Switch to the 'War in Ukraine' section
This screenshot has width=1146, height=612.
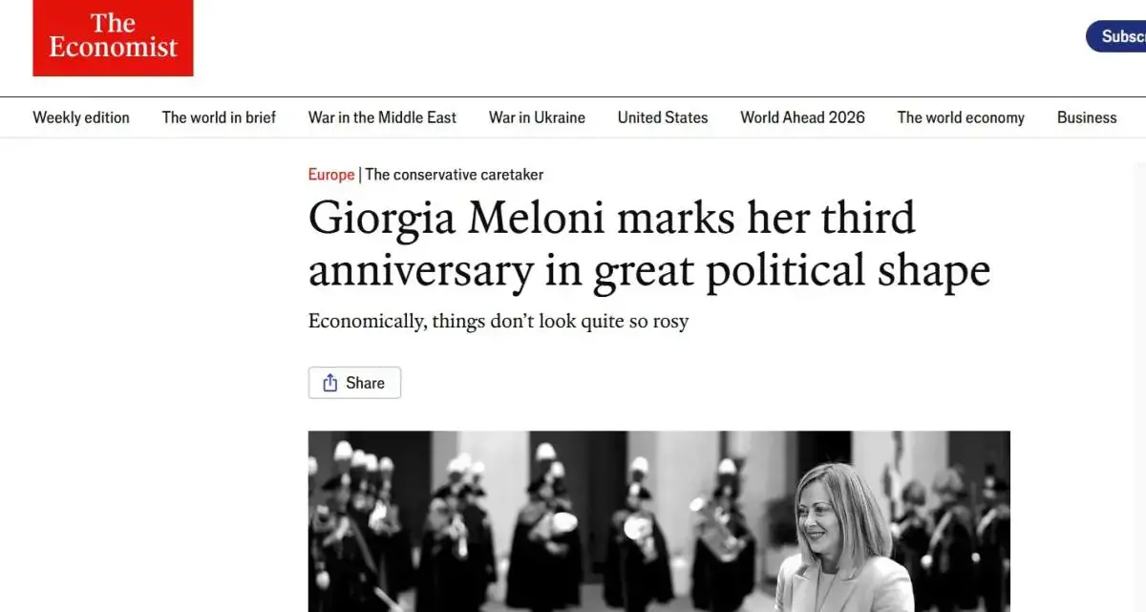pos(537,116)
